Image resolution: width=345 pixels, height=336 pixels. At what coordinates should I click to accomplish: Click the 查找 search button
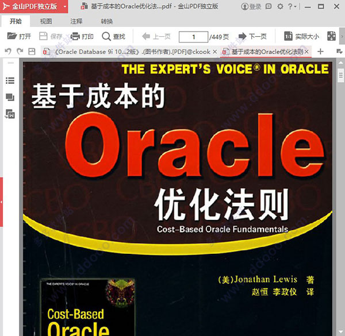[113, 36]
